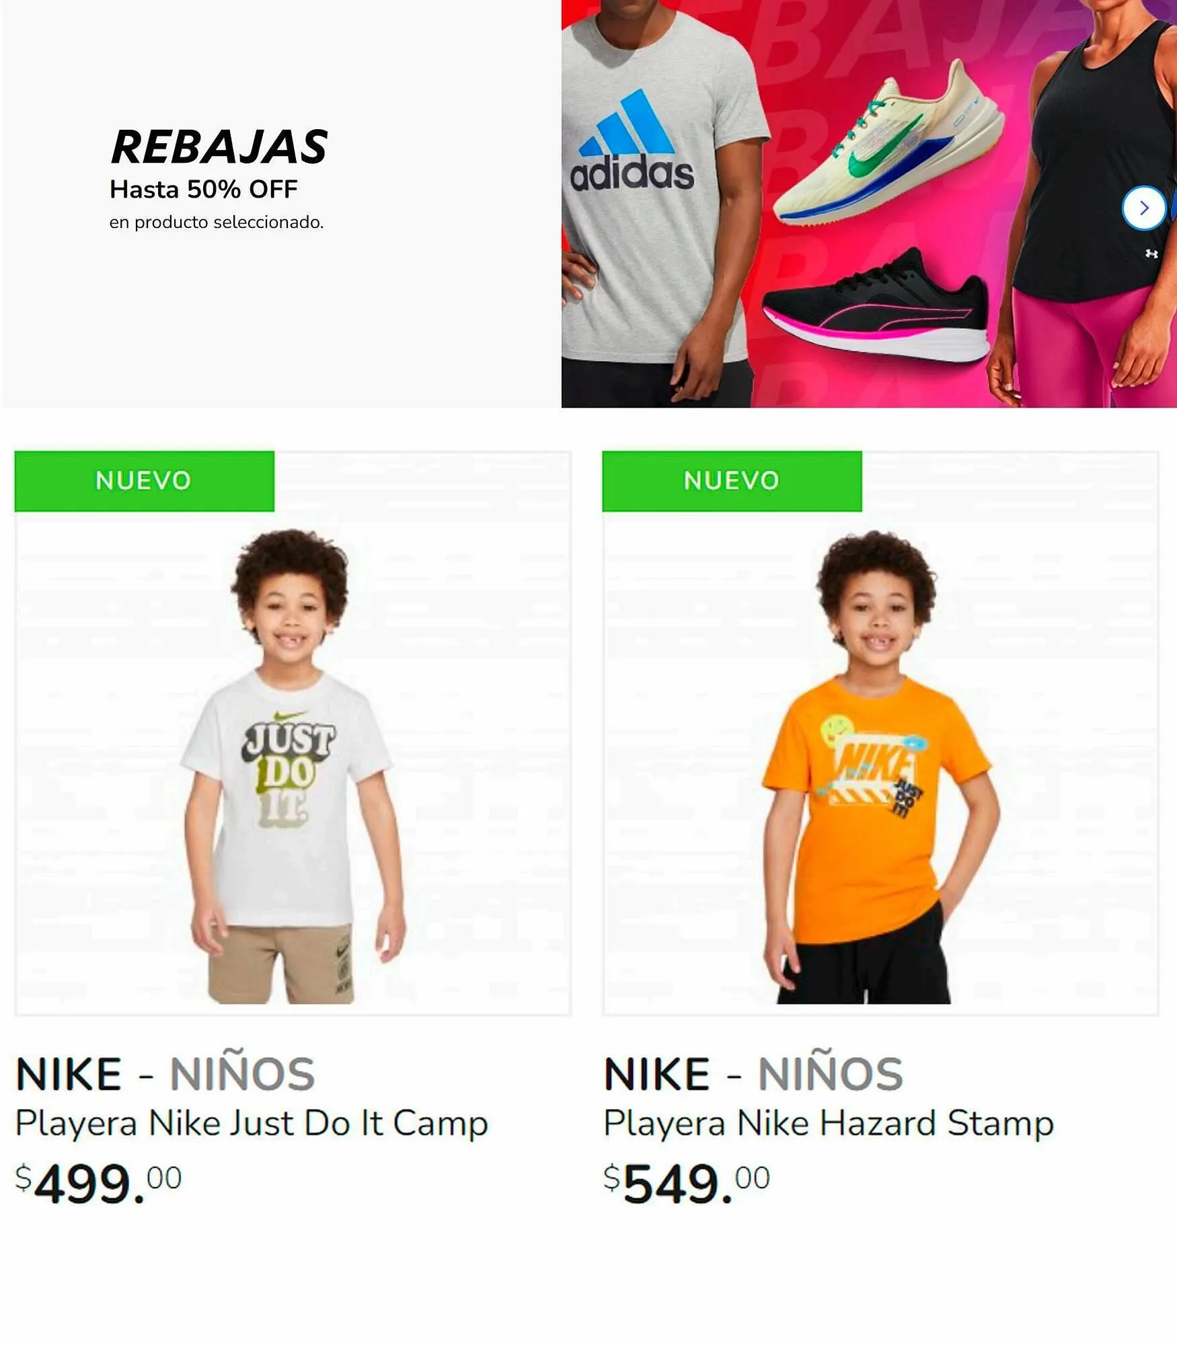The width and height of the screenshot is (1177, 1345).
Task: Click the NUEVO badge on the white shirt product
Action: point(144,481)
